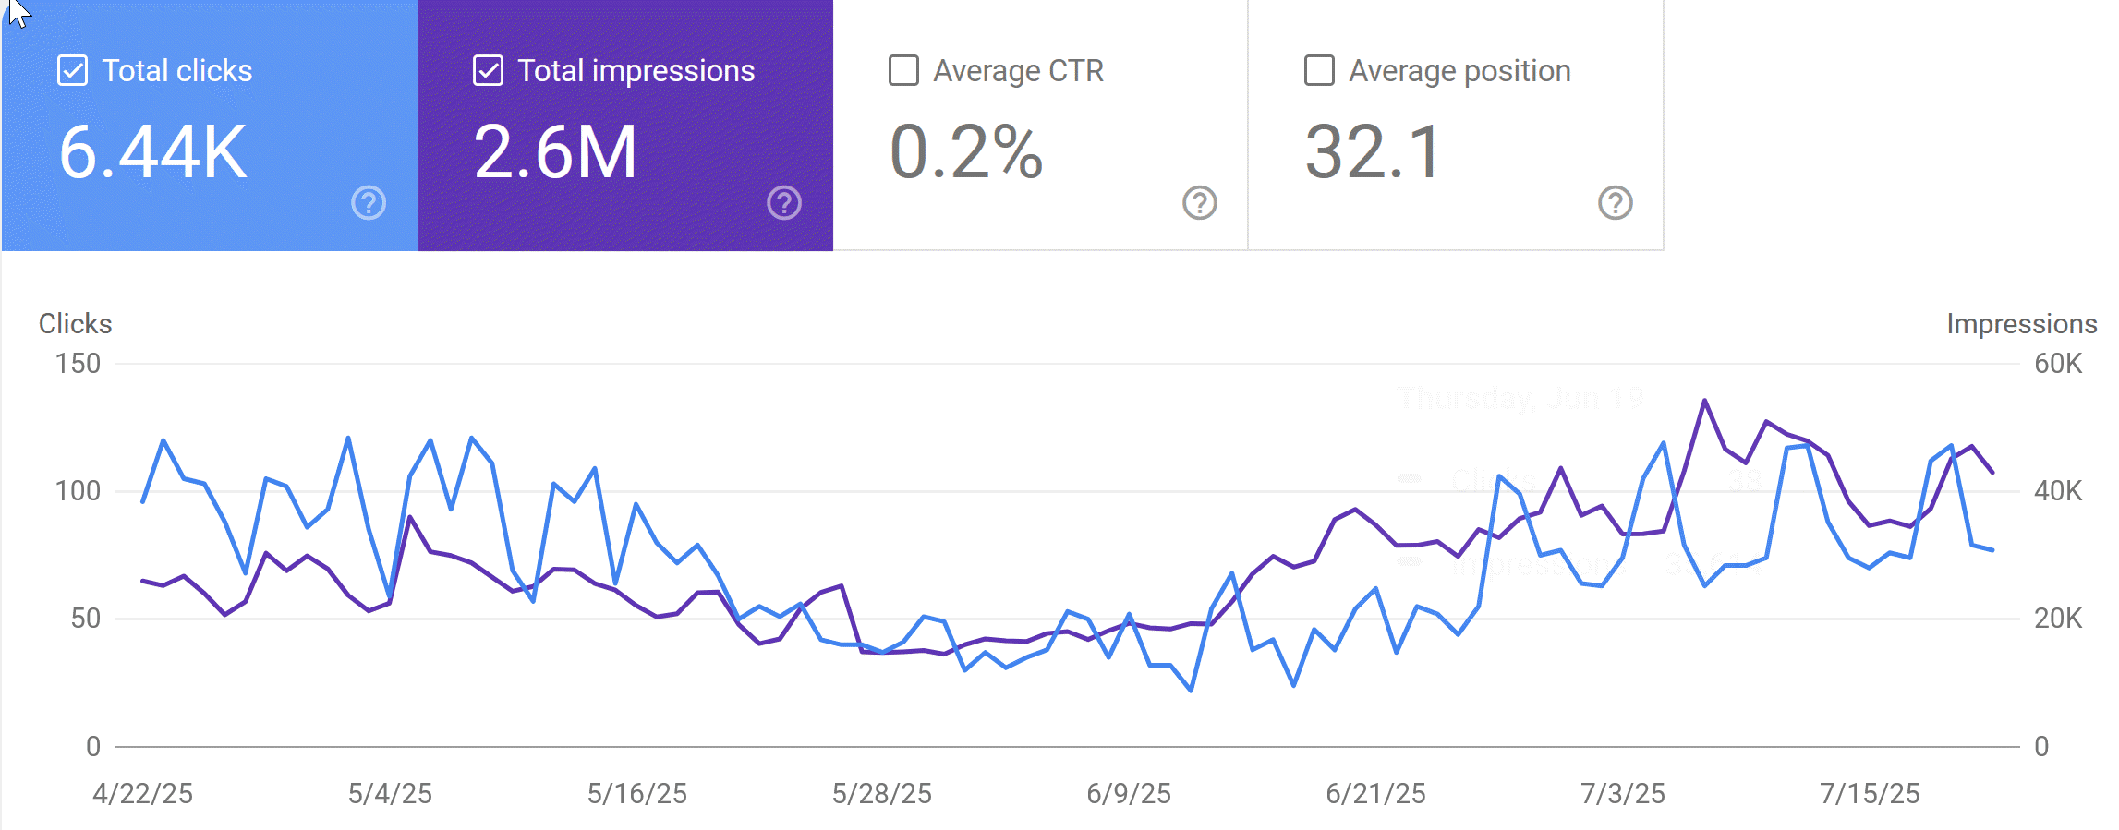The width and height of the screenshot is (2119, 830).
Task: Click the 60K impressions axis label
Action: tap(2058, 364)
